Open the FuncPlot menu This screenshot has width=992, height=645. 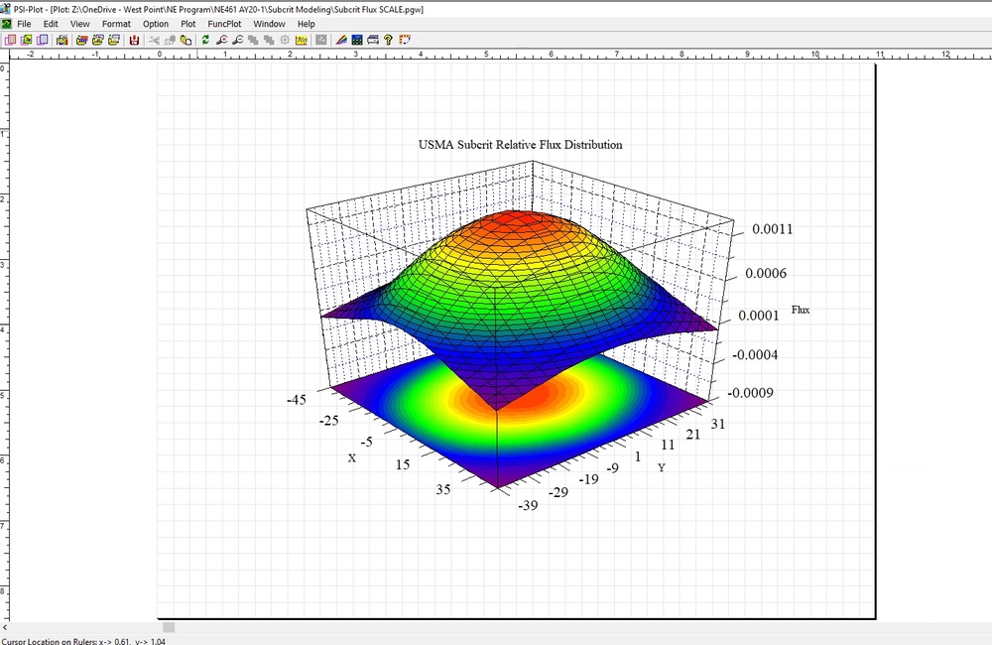click(224, 23)
